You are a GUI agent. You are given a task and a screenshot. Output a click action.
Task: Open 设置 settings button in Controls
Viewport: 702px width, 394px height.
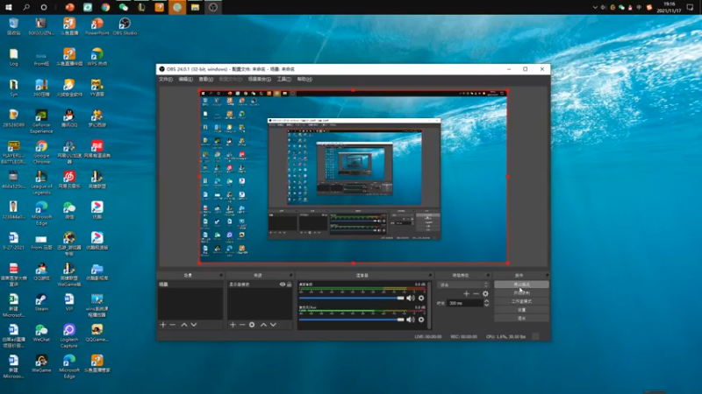click(x=521, y=310)
